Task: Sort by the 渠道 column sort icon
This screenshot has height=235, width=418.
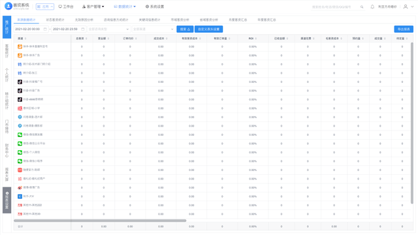Action: pos(25,39)
